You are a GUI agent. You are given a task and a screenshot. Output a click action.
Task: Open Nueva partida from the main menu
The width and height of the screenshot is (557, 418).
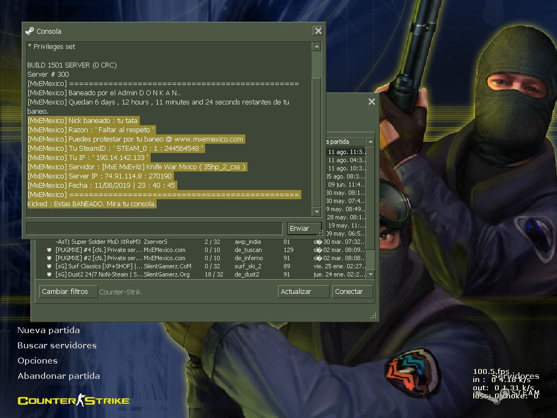pos(48,330)
